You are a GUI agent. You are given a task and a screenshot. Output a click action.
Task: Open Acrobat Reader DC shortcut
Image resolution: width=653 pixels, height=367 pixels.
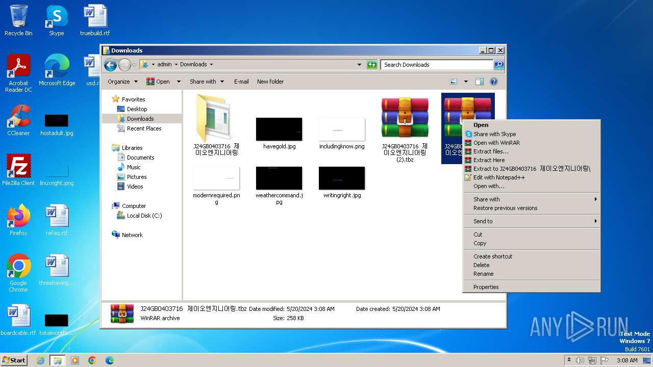(18, 73)
